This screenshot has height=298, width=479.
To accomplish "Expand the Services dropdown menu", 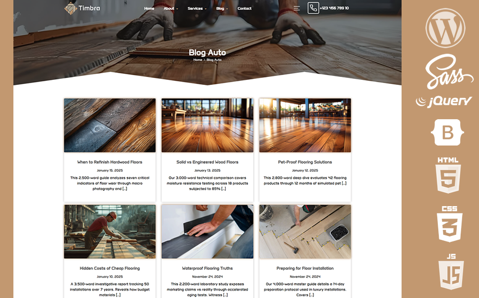I will pyautogui.click(x=197, y=8).
